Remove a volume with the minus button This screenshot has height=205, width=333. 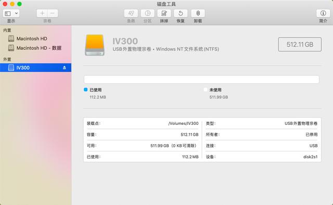tap(53, 14)
